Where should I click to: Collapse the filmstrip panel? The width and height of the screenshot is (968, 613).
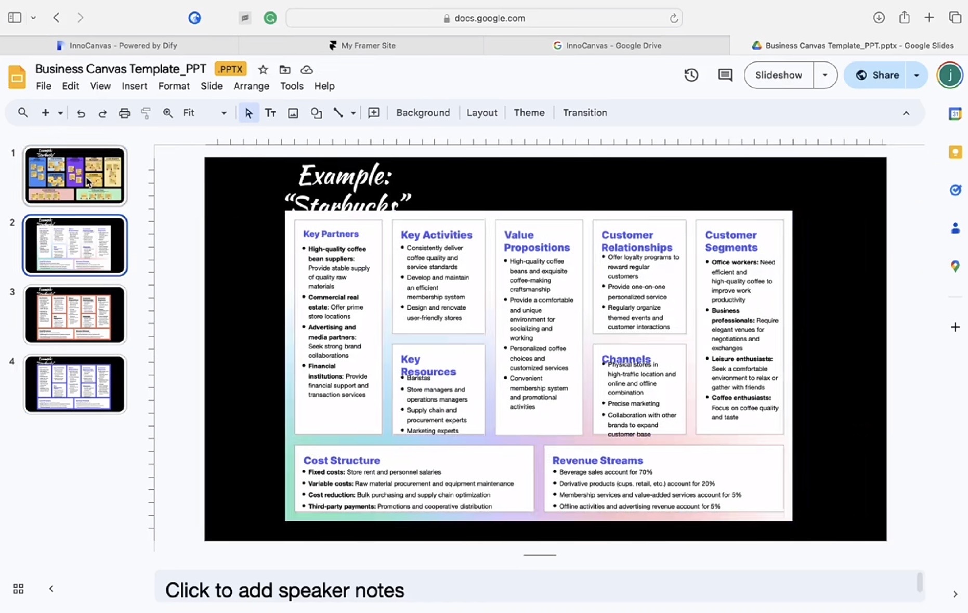click(51, 589)
